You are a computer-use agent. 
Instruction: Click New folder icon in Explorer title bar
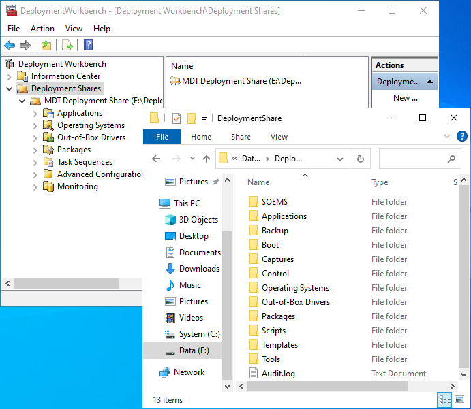point(192,118)
